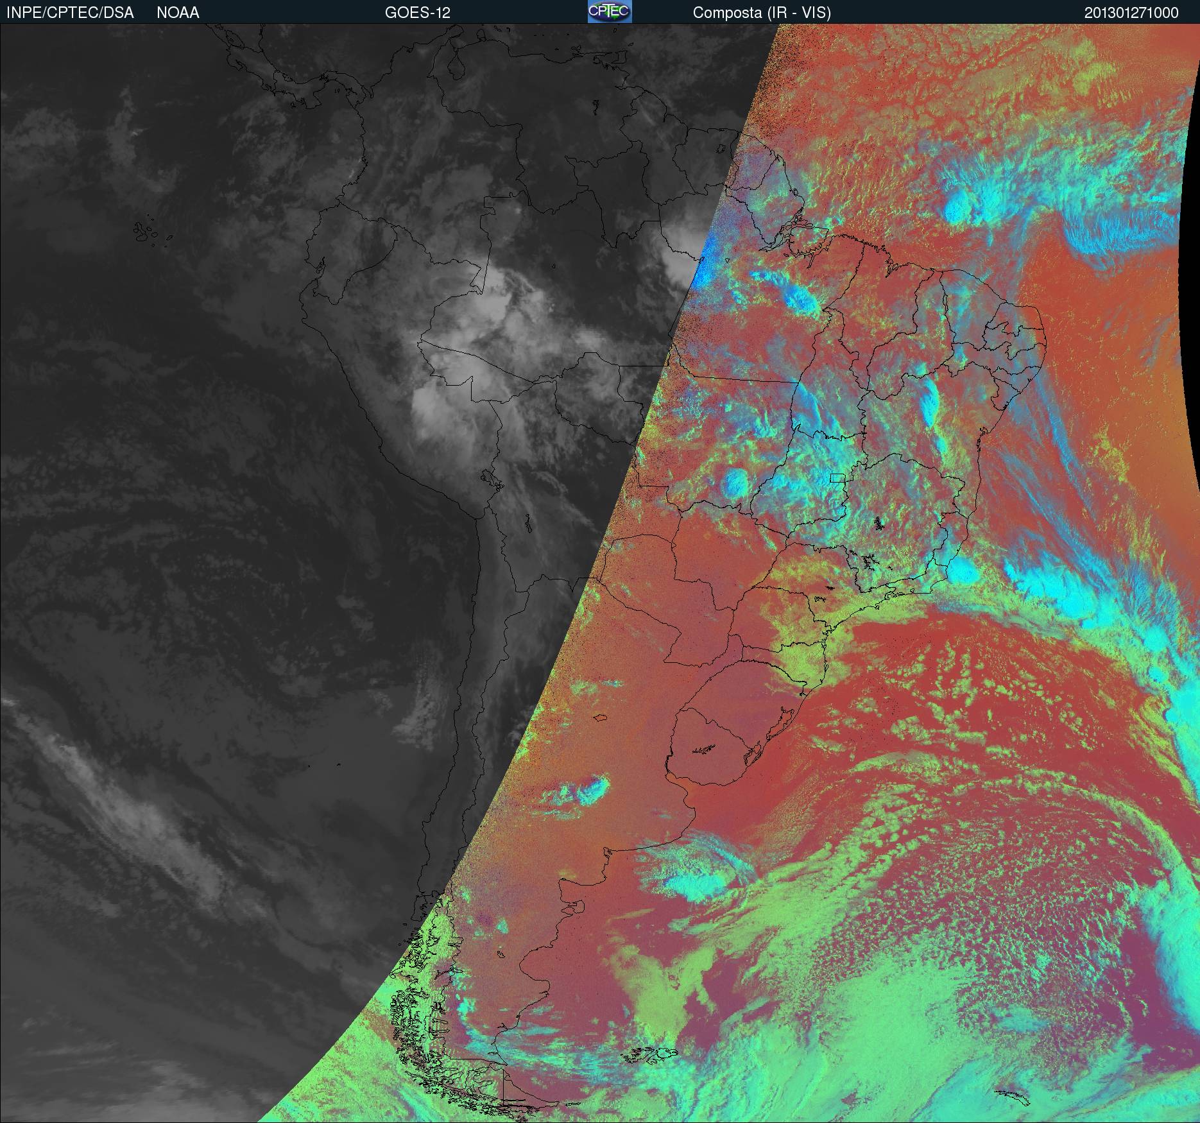Click the timestamp 201301271000
Image resolution: width=1200 pixels, height=1123 pixels.
tap(1131, 13)
